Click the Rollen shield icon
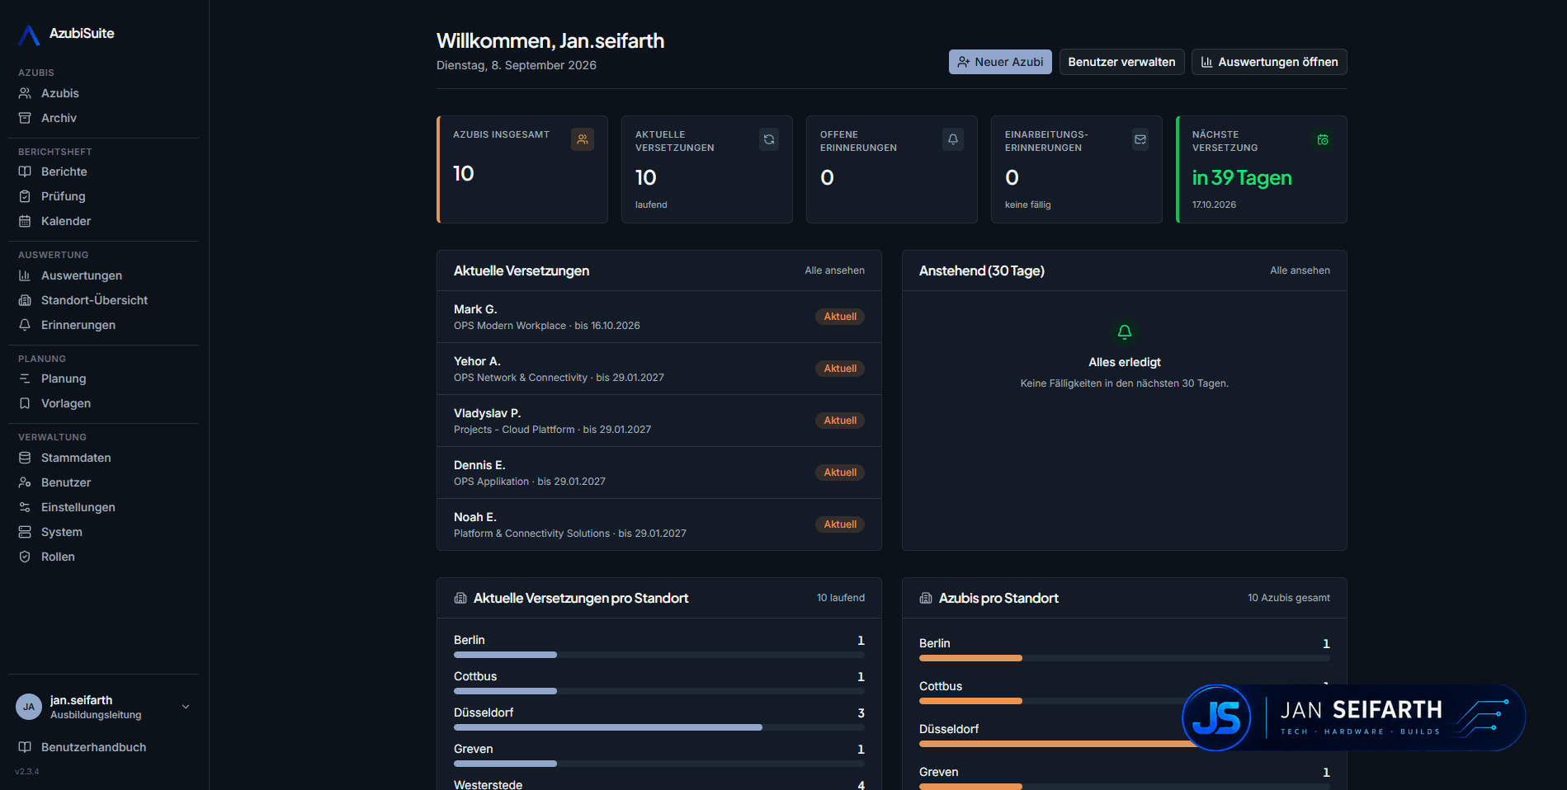Viewport: 1567px width, 790px height. [25, 557]
